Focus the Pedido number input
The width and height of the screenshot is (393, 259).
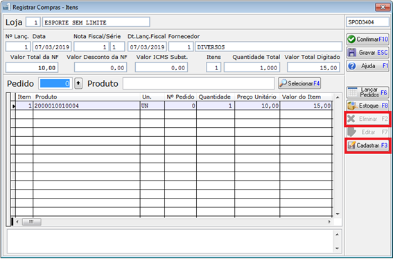[x=55, y=83]
